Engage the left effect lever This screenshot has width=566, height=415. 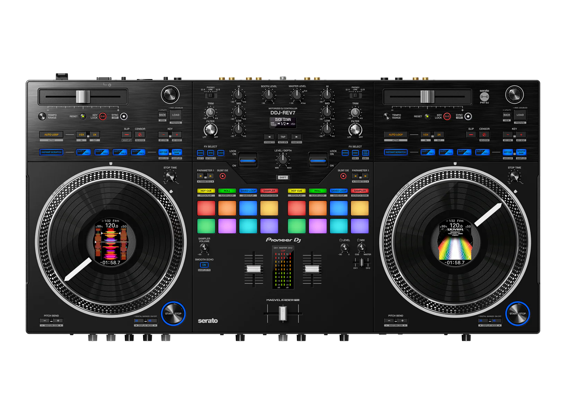pos(248,160)
